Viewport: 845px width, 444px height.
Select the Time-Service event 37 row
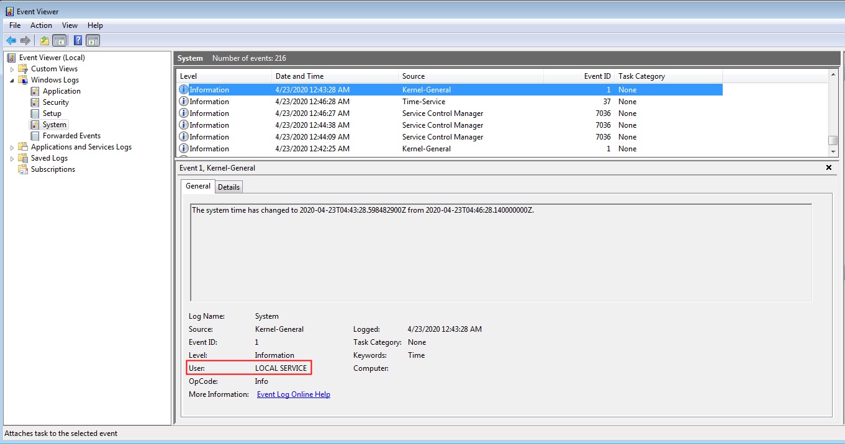coord(450,102)
